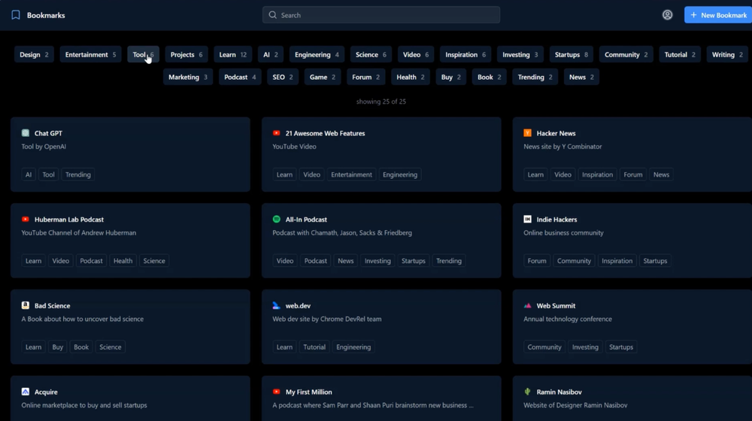This screenshot has height=421, width=752.
Task: Click the All-In Podcast Spotify icon
Action: click(x=276, y=219)
